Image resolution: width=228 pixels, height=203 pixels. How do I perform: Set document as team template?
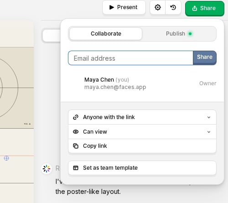142,168
